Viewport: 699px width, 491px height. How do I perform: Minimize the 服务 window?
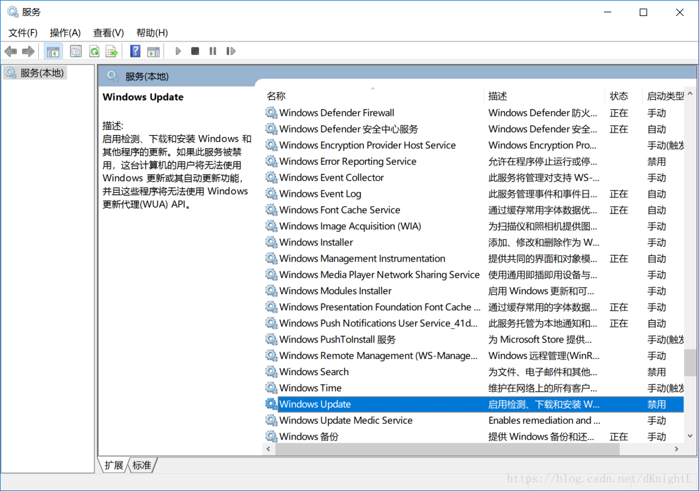pyautogui.click(x=607, y=12)
